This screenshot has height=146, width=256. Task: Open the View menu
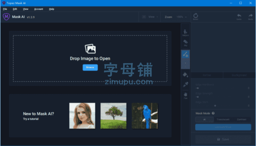(26, 9)
